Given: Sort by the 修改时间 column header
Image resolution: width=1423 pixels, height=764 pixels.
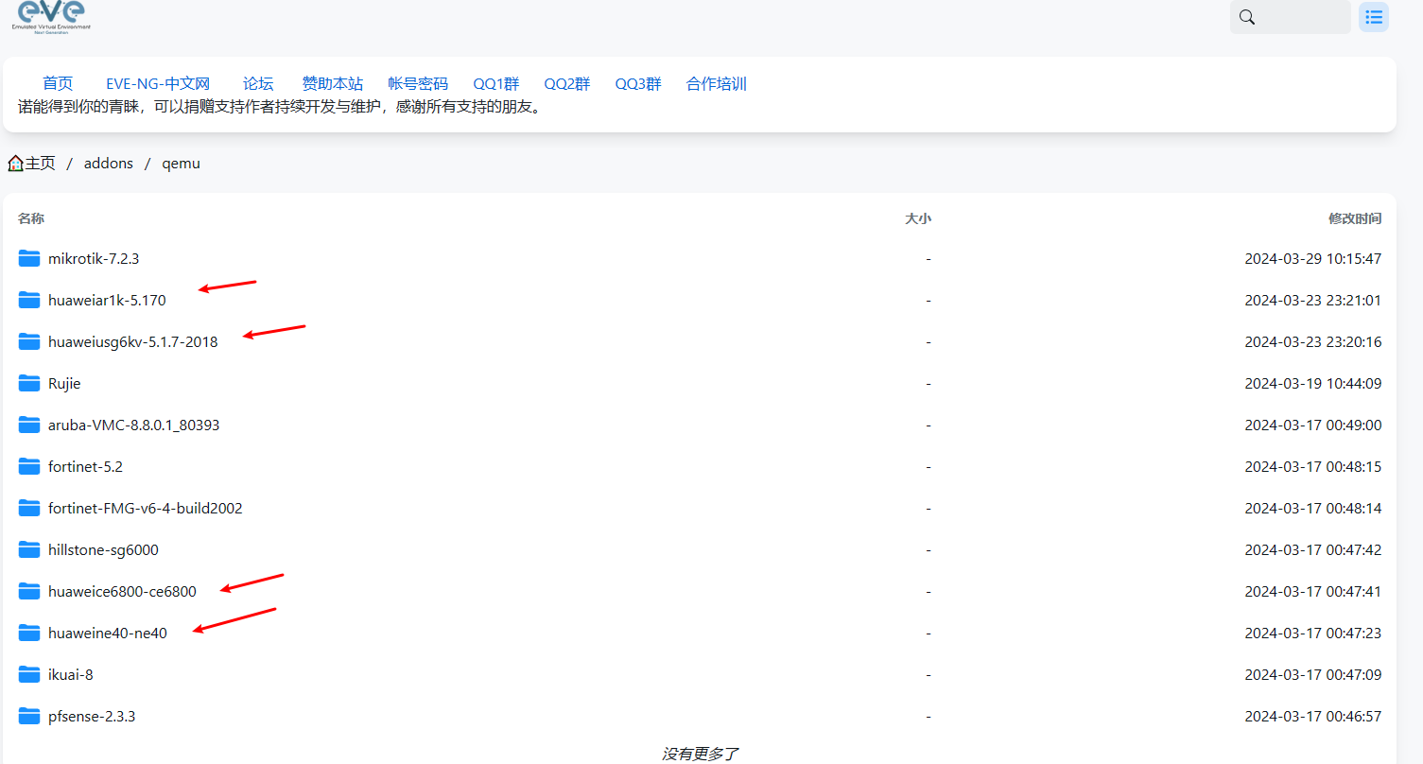Looking at the screenshot, I should click(x=1355, y=218).
